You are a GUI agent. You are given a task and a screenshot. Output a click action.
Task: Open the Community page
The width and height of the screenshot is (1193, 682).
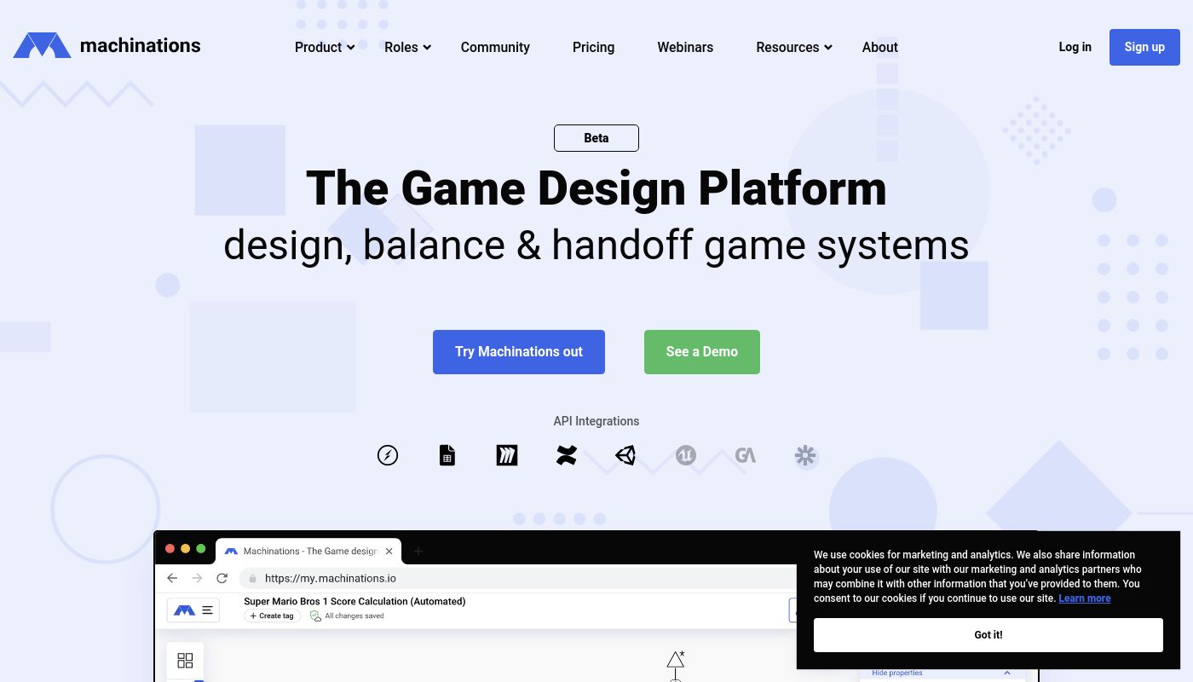tap(495, 47)
